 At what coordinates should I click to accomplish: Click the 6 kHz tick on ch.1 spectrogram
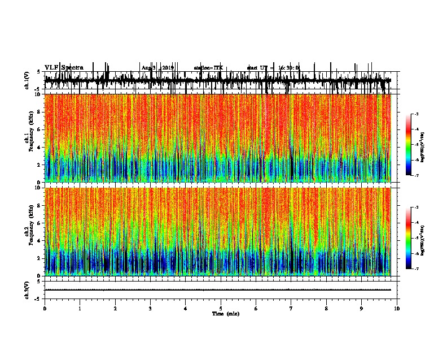pos(40,129)
